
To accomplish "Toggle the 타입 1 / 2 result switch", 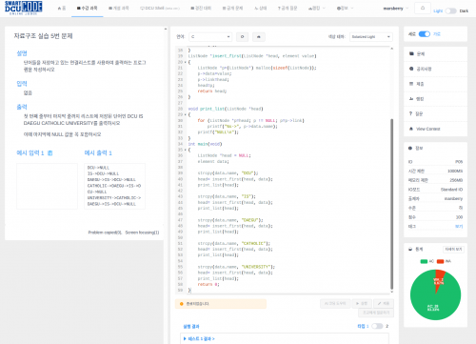I will pyautogui.click(x=377, y=326).
